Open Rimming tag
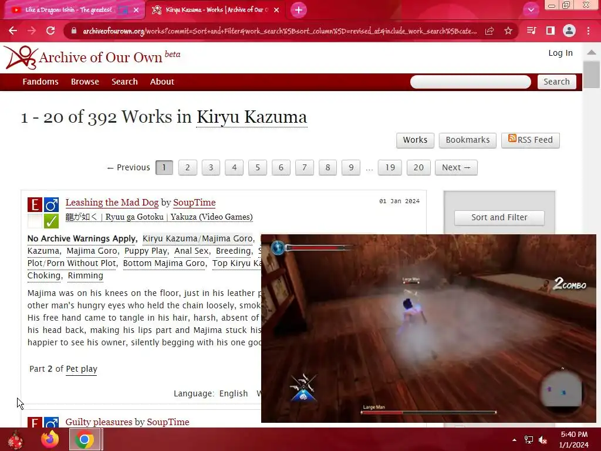The height and width of the screenshot is (451, 601). (86, 275)
